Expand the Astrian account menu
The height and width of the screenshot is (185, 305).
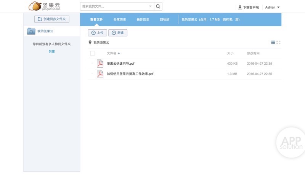(272, 7)
